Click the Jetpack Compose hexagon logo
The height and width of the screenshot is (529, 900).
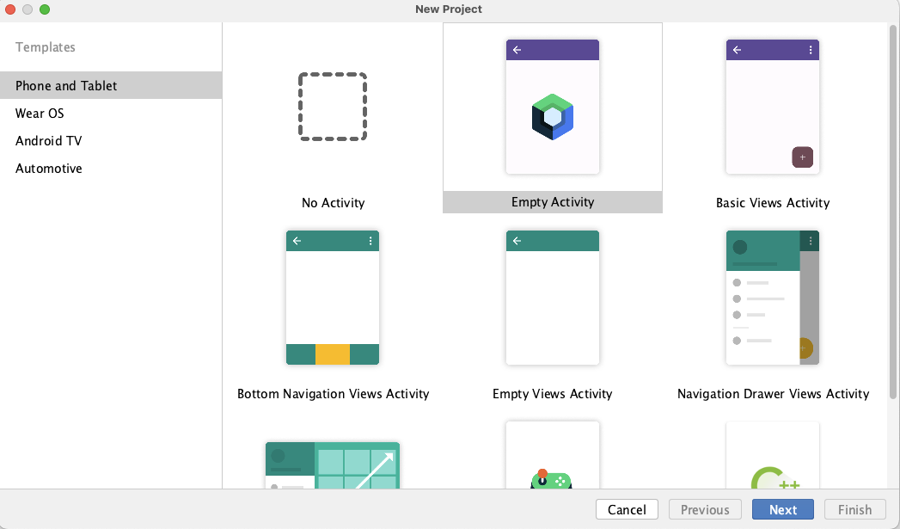click(552, 117)
